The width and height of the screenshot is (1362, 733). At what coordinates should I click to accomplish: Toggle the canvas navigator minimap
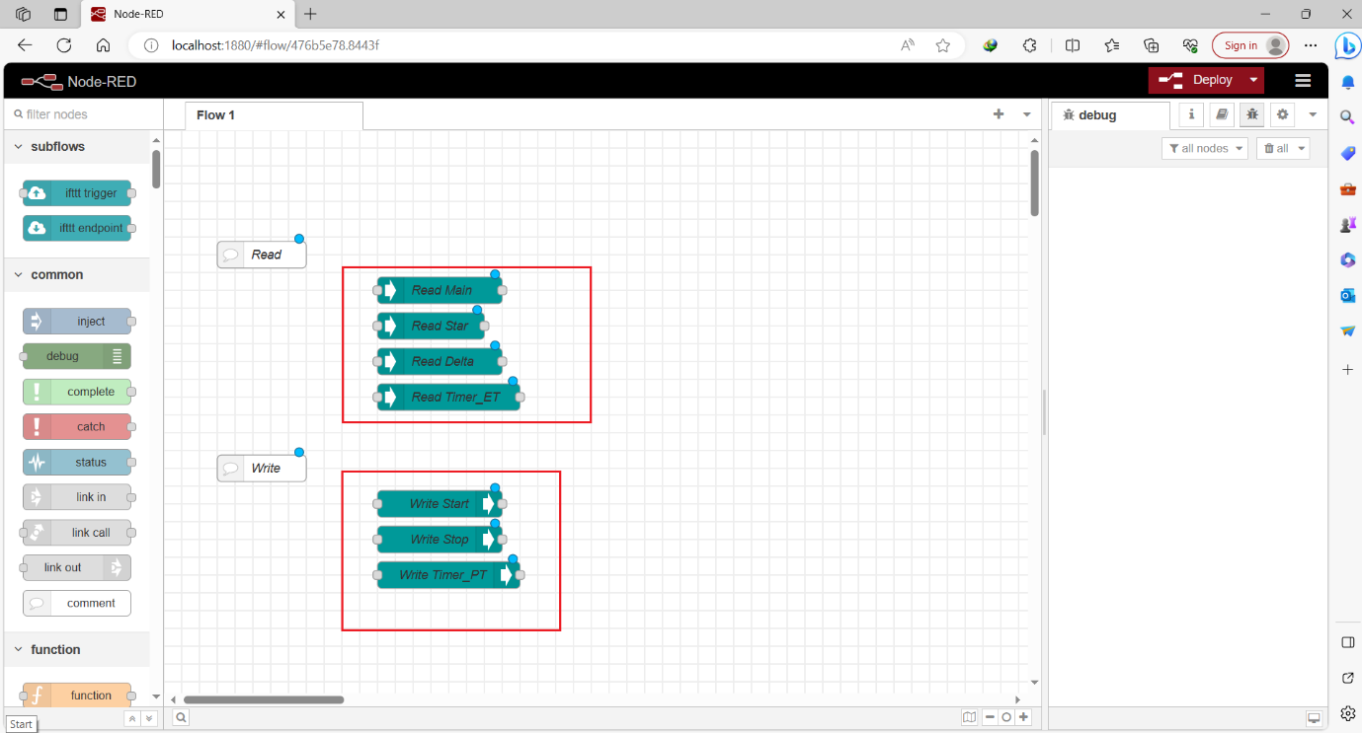point(969,717)
